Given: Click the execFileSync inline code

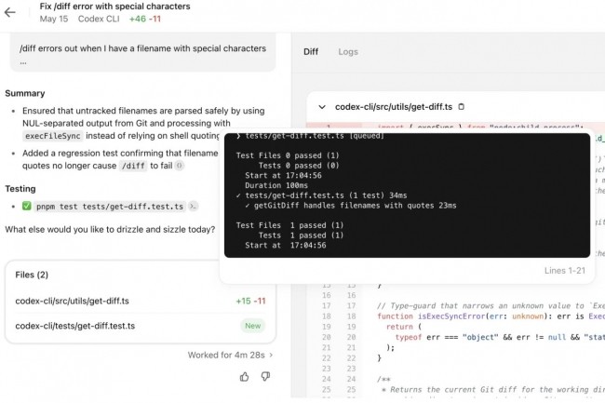Looking at the screenshot, I should pos(53,136).
